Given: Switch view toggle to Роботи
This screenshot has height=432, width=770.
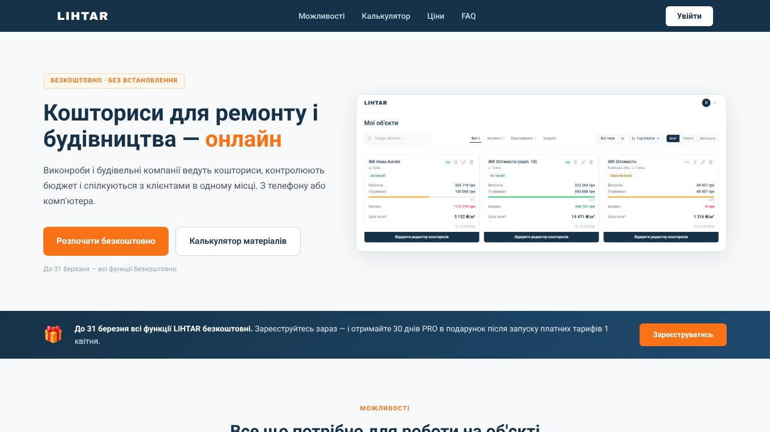Looking at the screenshot, I should click(688, 138).
